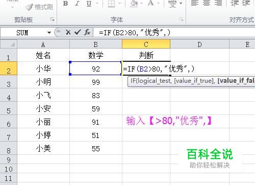Click the score cell 55

pos(96,148)
